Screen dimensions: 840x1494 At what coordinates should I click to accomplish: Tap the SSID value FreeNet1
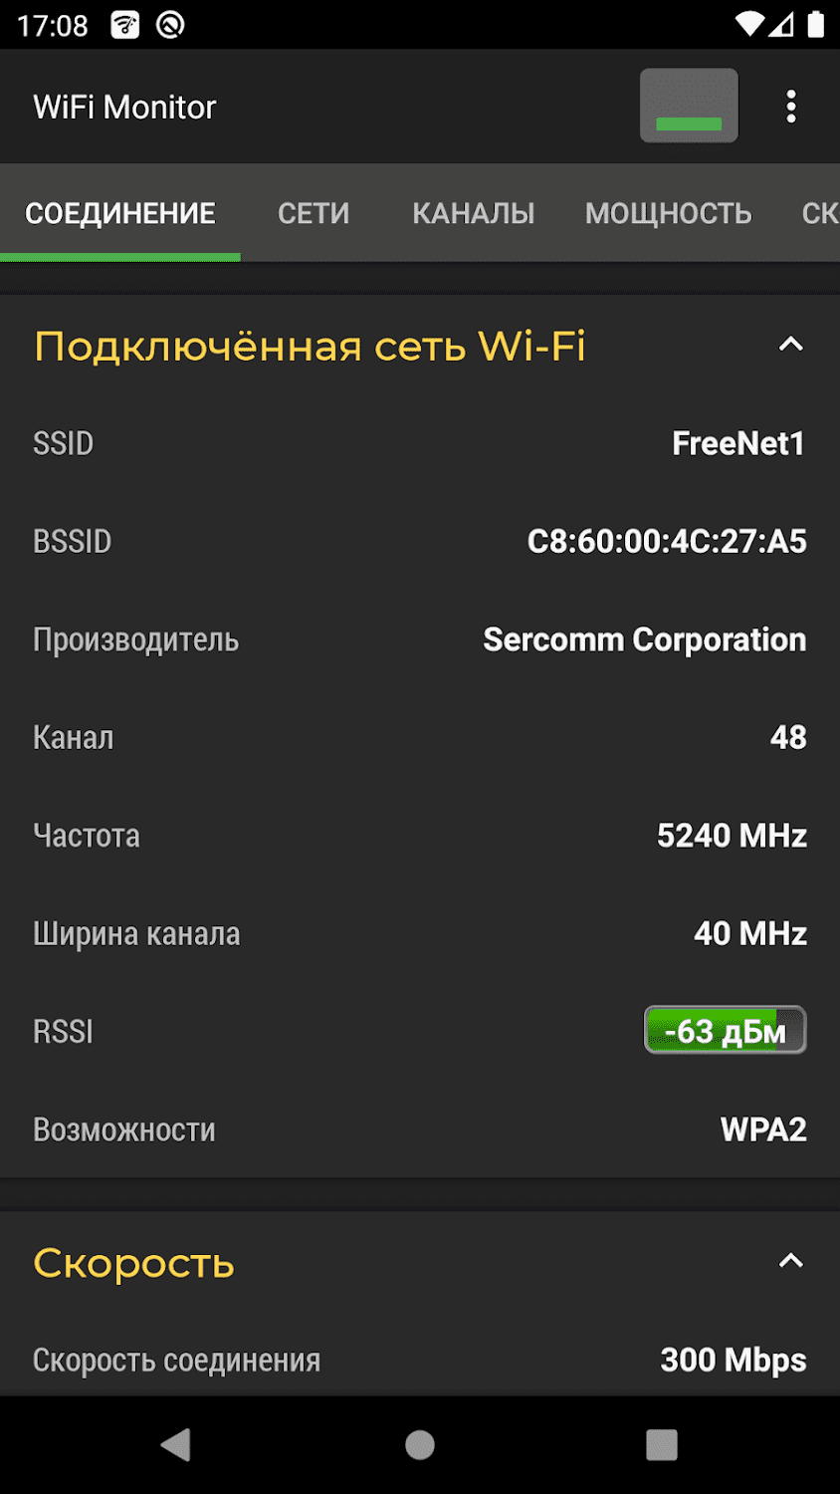click(737, 443)
